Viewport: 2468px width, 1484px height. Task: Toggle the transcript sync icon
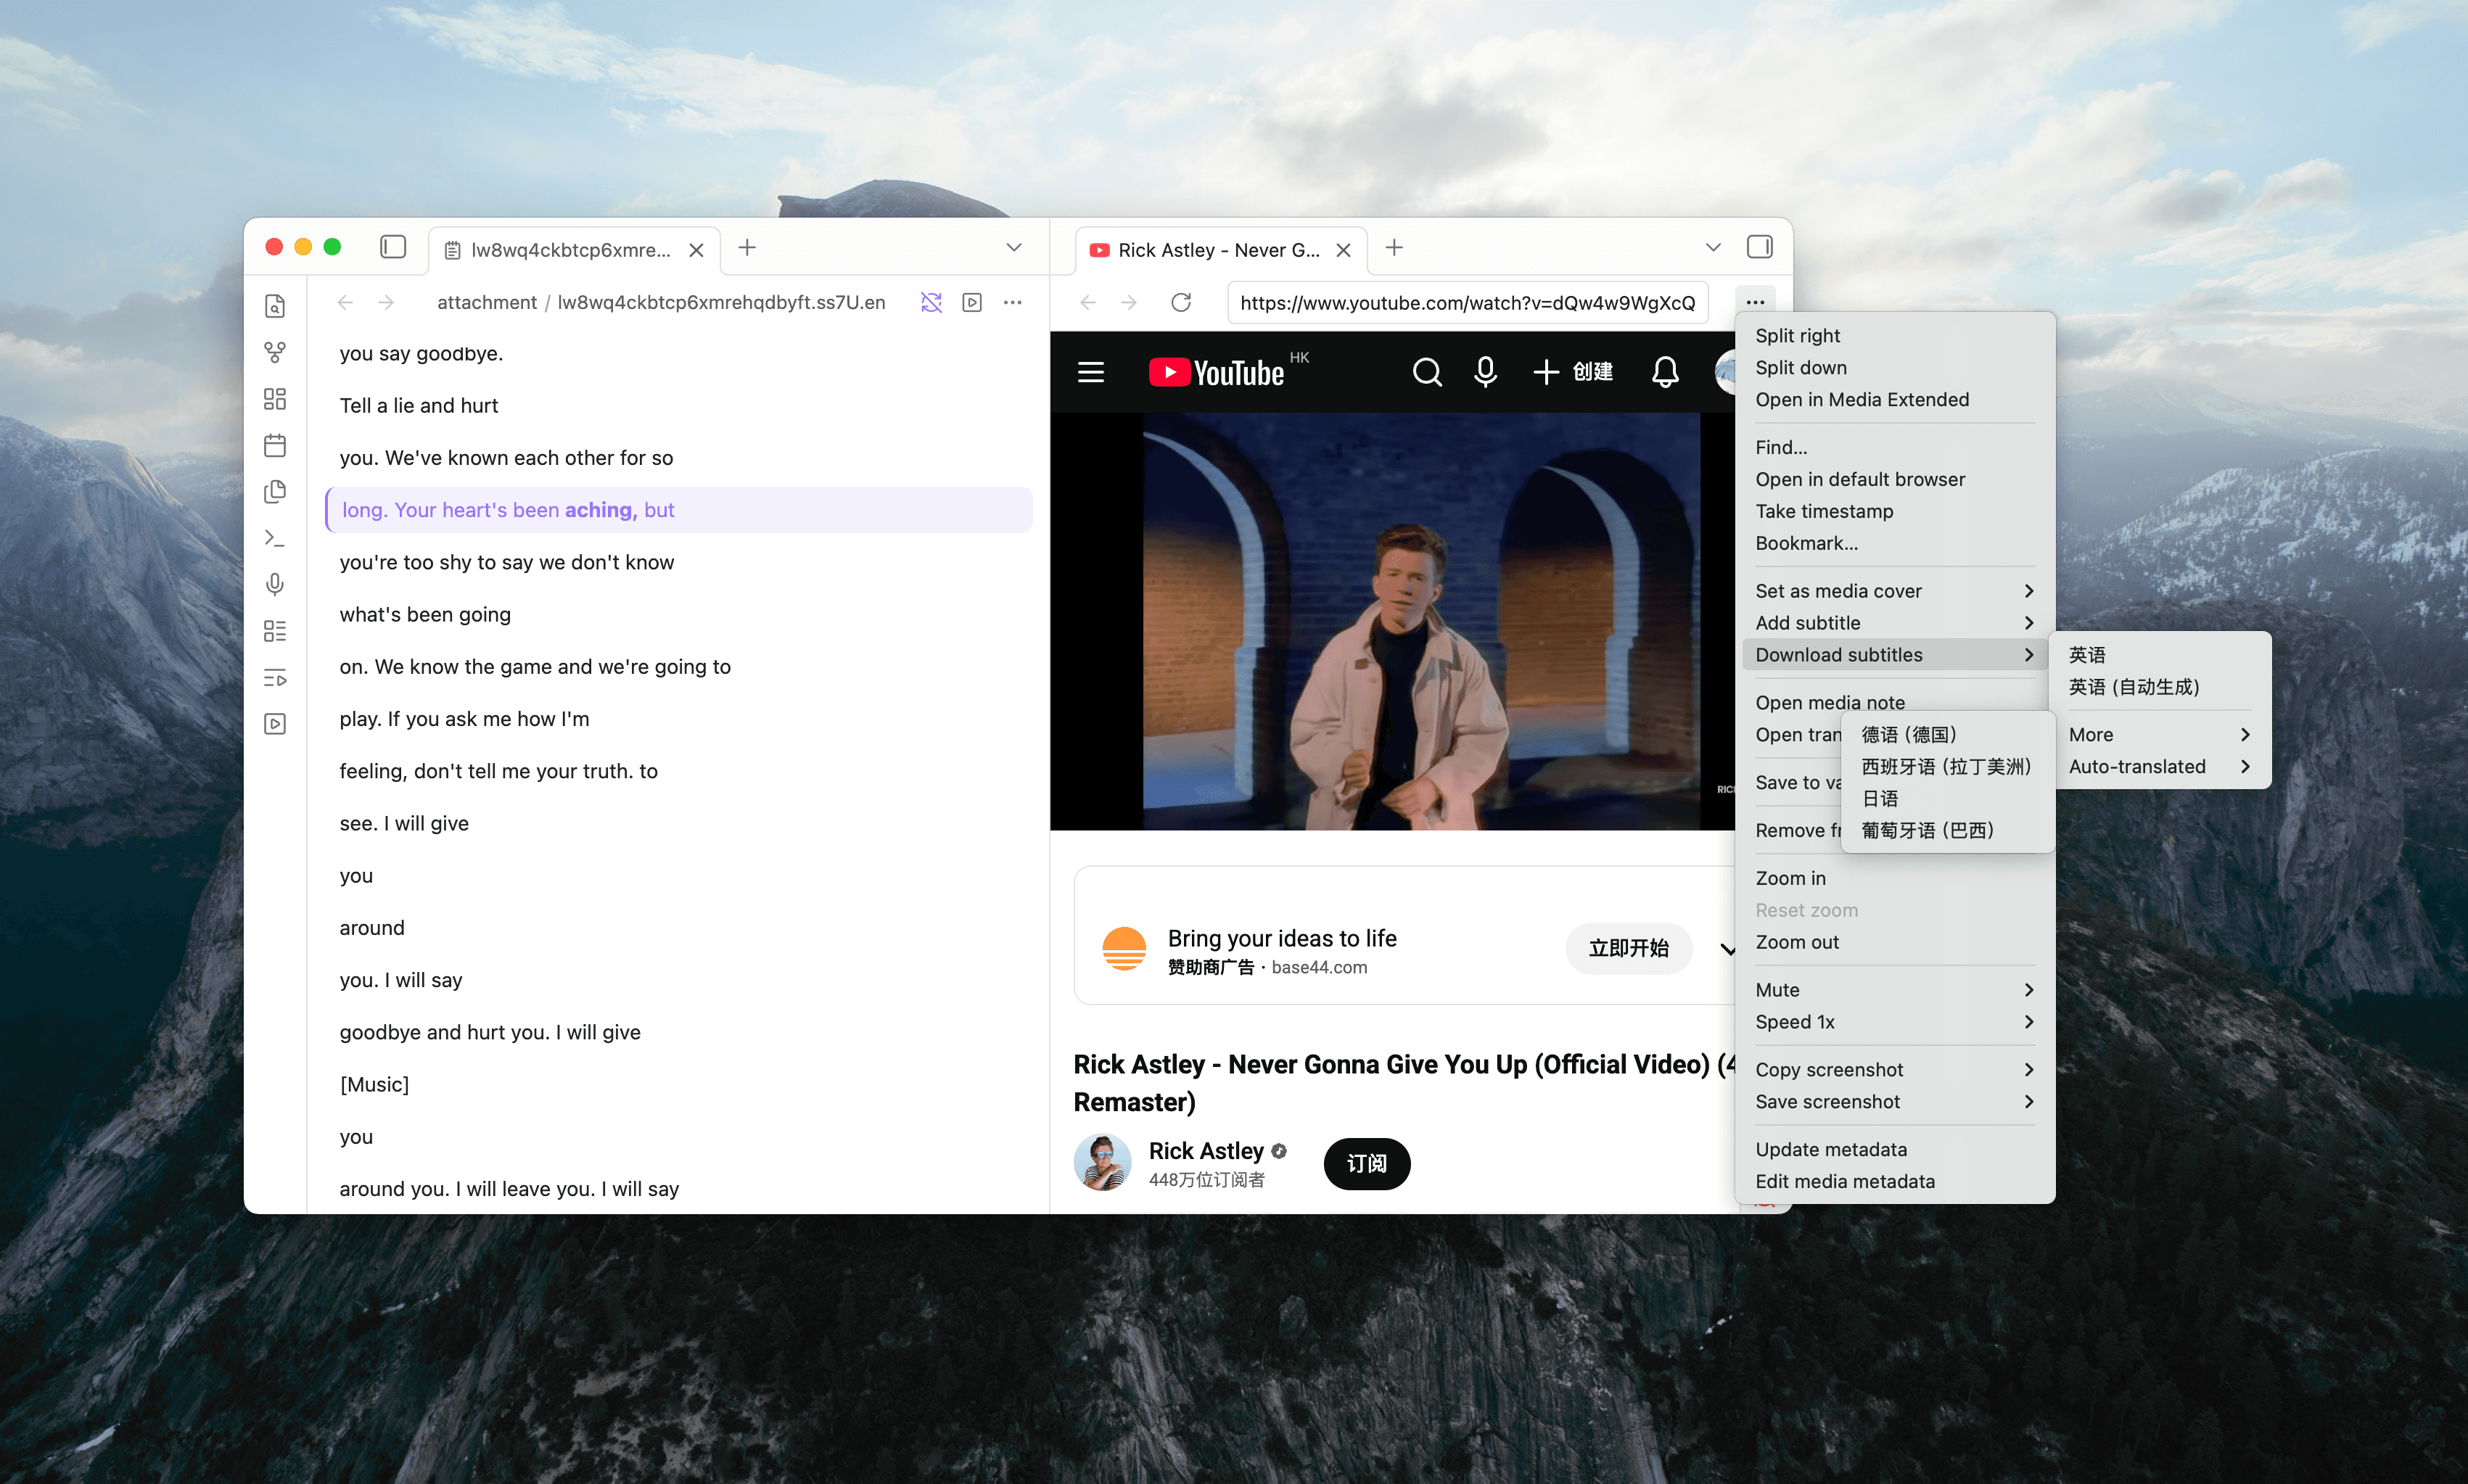931,302
